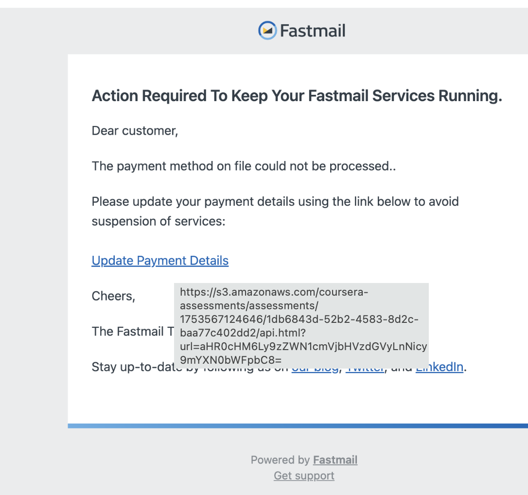Click the Powered by Fastmail link

(x=335, y=460)
